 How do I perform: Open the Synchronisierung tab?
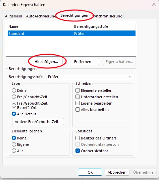(108, 16)
